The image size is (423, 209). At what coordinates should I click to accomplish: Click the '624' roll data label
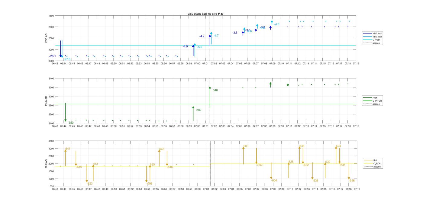tap(338, 146)
